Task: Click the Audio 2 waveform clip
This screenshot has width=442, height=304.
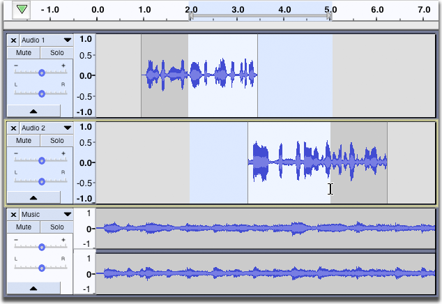Action: pos(317,162)
